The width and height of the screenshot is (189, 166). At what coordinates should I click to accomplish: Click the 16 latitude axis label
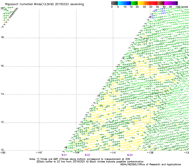[2, 66]
